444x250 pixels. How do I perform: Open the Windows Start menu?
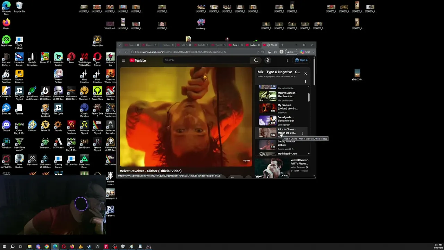tap(4, 247)
